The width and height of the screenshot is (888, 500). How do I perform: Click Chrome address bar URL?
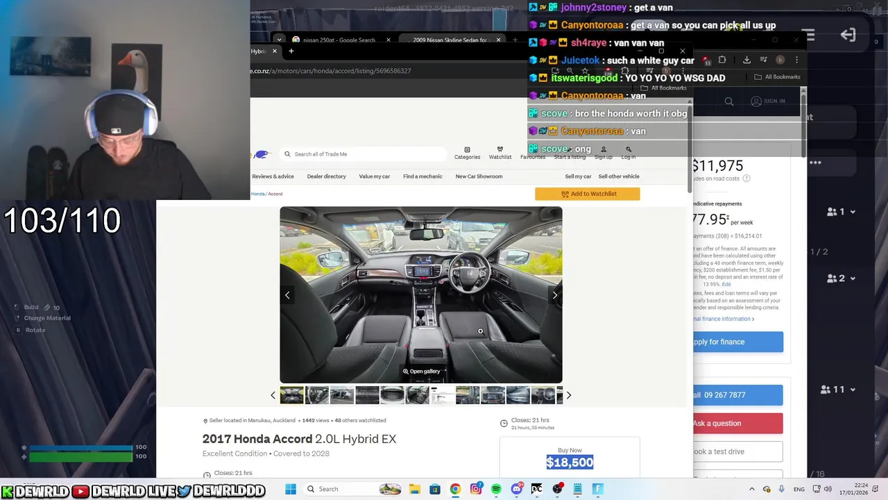click(331, 71)
